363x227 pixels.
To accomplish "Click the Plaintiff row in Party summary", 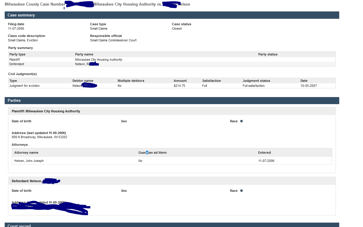I will click(172, 60).
